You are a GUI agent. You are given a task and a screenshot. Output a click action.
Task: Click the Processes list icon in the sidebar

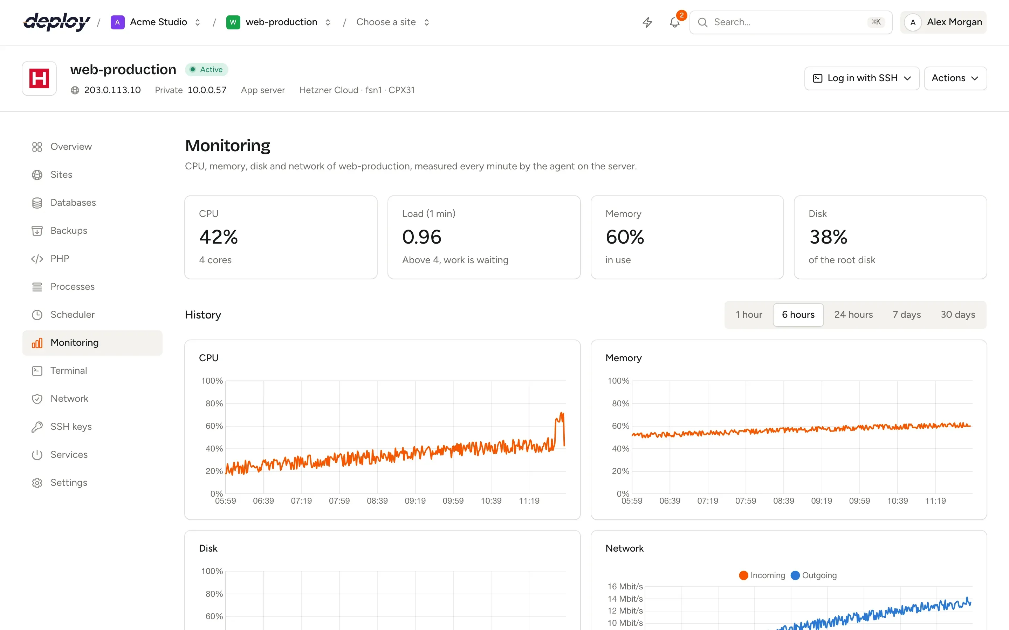pos(37,287)
